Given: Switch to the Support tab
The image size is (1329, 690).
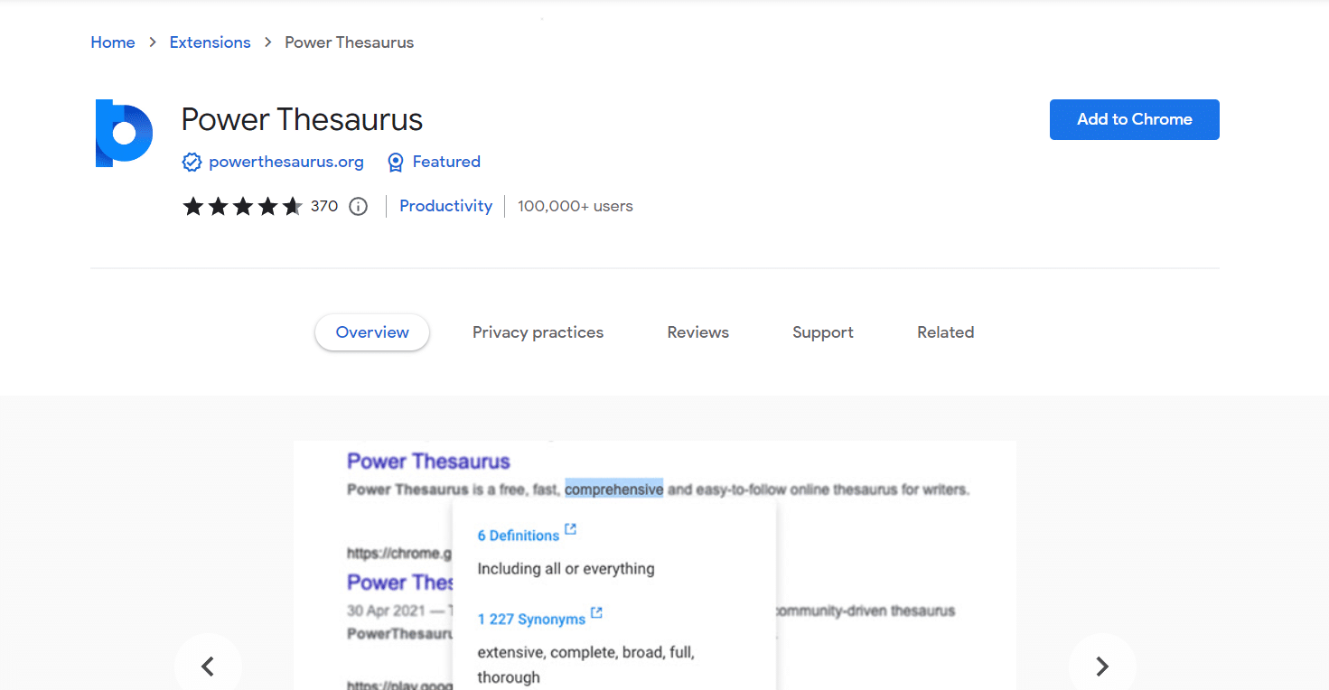Looking at the screenshot, I should (823, 332).
